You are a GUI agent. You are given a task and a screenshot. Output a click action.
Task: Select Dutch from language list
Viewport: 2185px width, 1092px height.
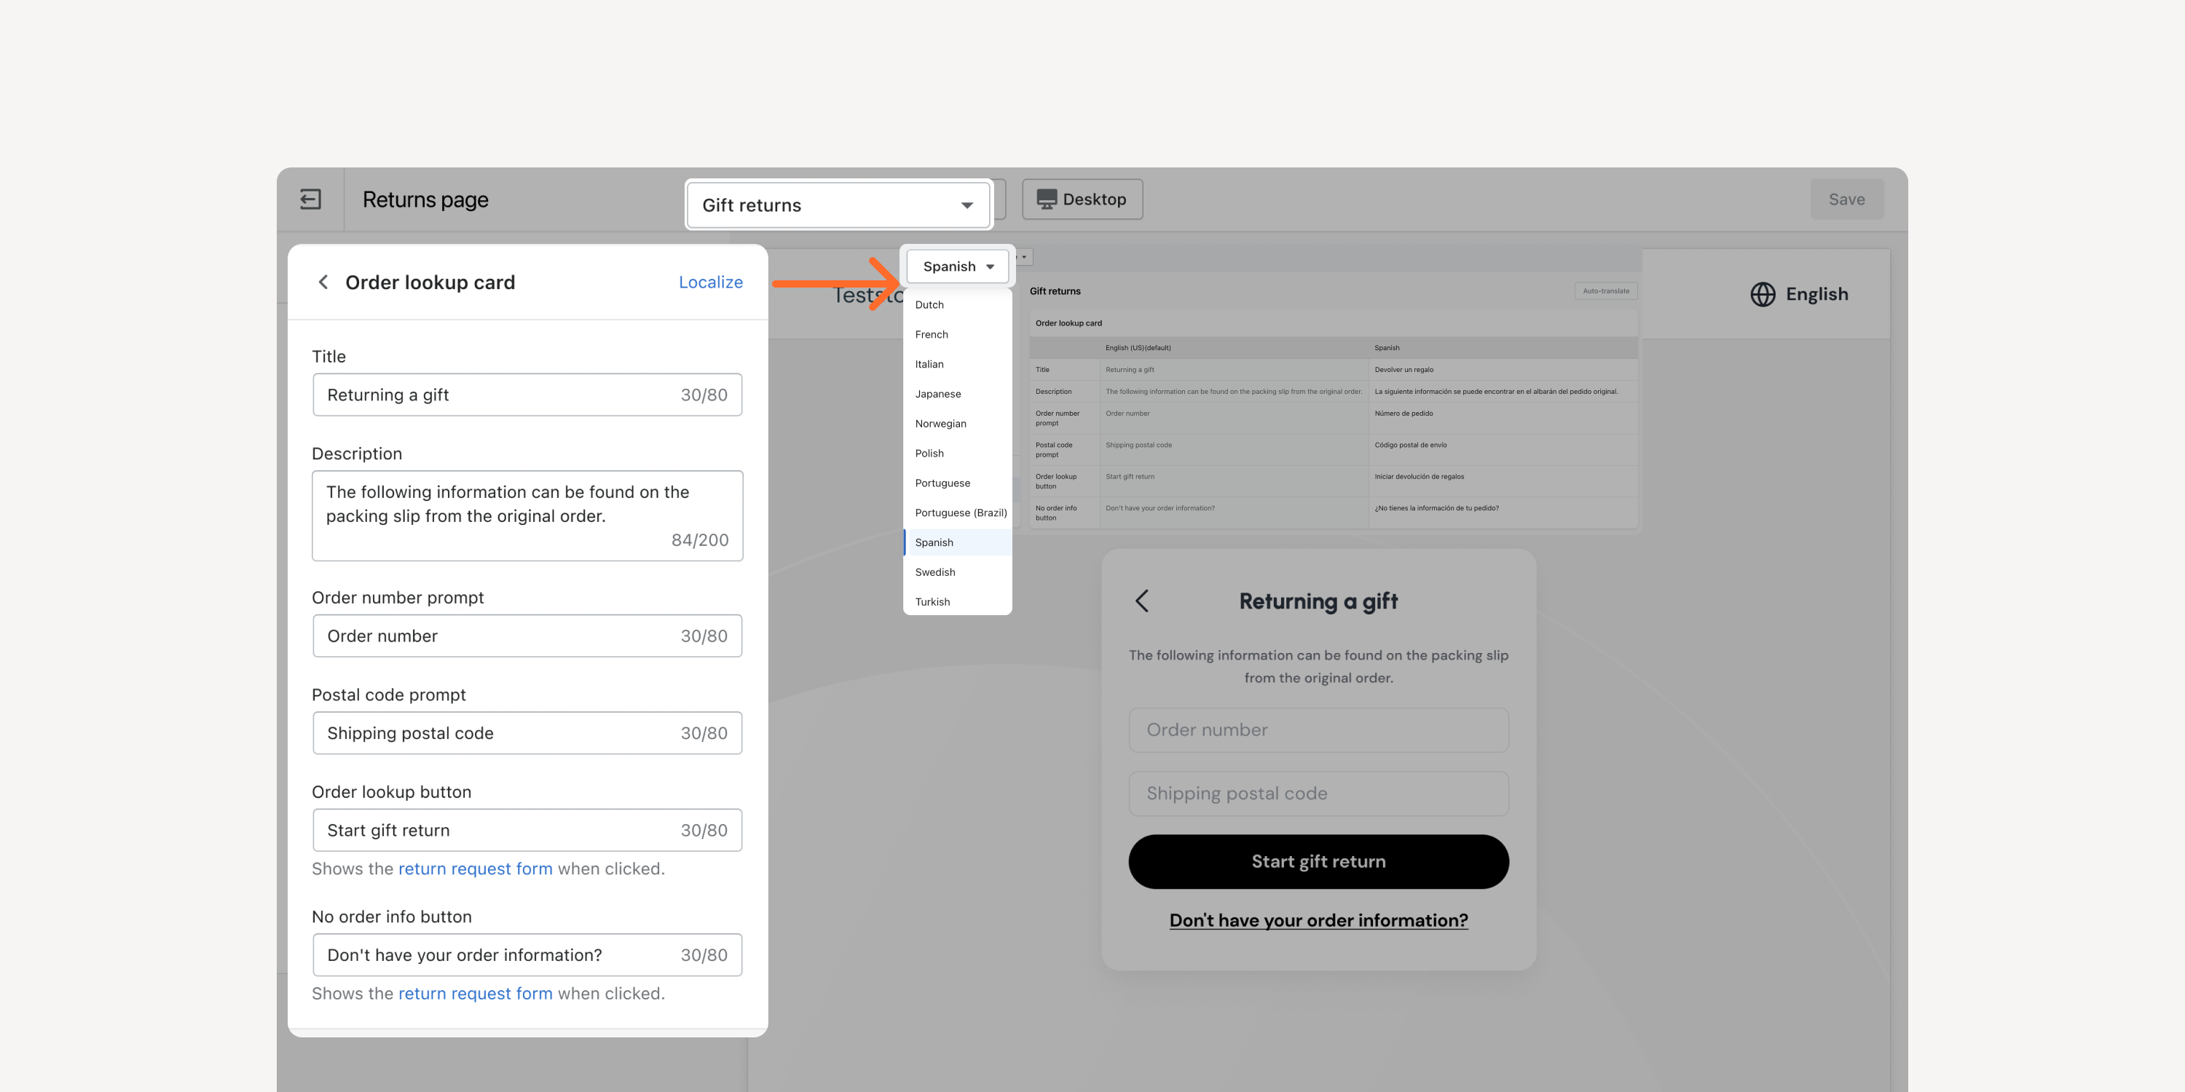point(958,305)
